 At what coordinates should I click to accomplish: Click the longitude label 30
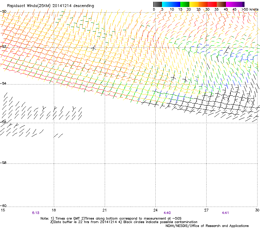point(257,210)
